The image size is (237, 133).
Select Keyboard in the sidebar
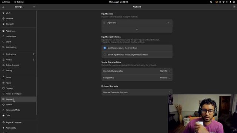click(x=19, y=99)
